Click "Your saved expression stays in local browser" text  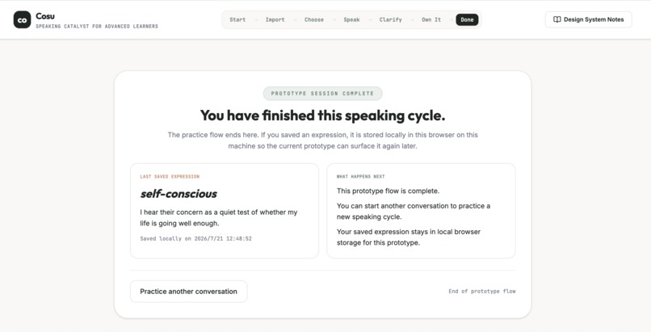[x=409, y=237]
